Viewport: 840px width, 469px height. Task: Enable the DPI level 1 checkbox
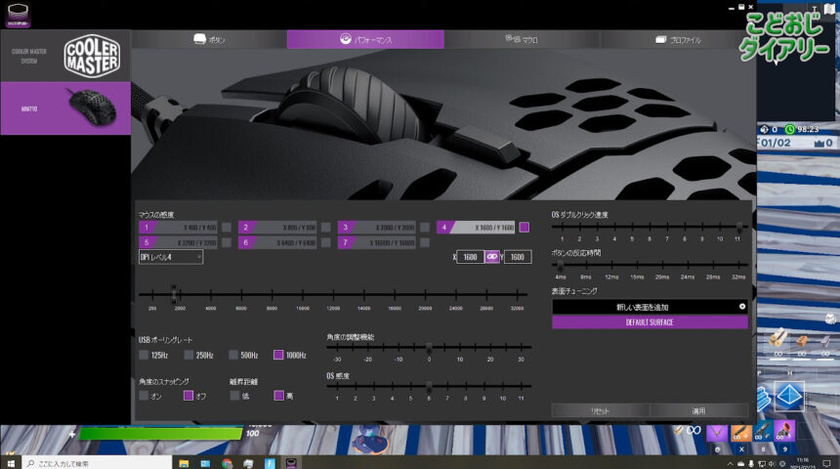[226, 227]
